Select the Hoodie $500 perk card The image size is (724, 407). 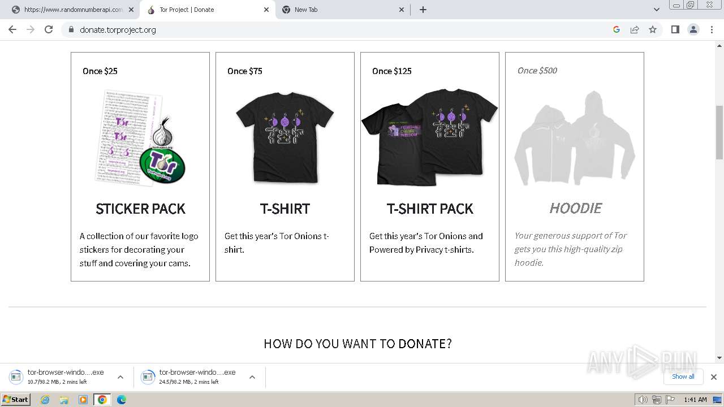[x=575, y=167]
